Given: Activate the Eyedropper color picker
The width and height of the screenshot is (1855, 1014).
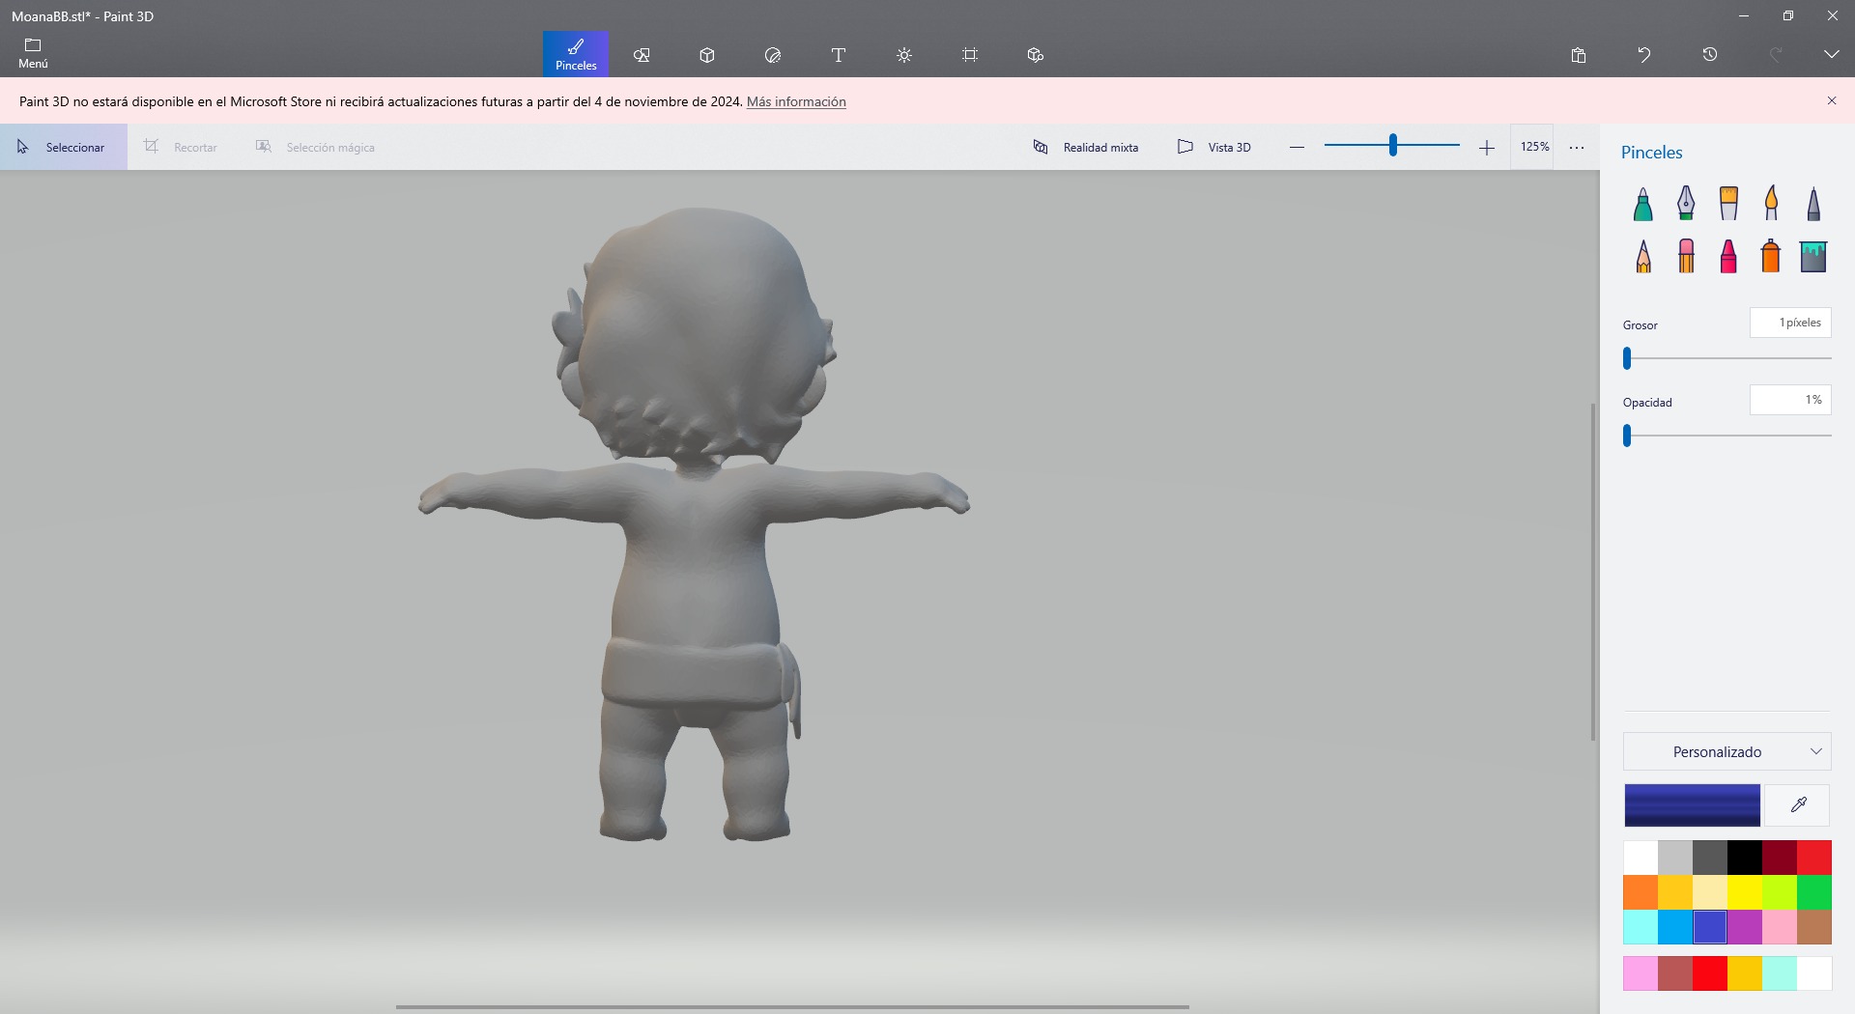Looking at the screenshot, I should point(1797,805).
